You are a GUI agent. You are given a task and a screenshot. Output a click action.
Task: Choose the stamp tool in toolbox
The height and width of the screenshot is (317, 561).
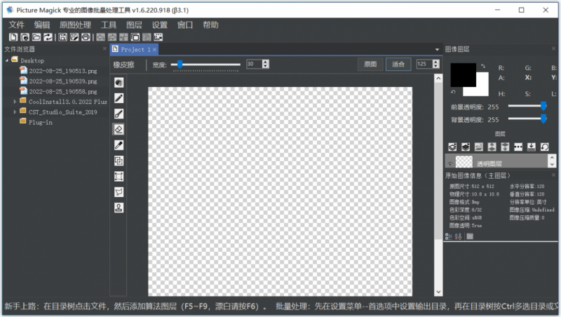tap(119, 208)
